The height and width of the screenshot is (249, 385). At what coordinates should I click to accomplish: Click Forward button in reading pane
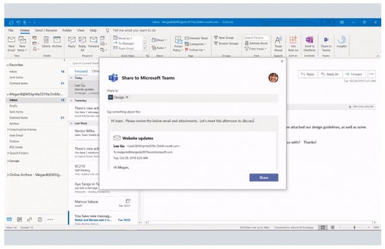[353, 74]
